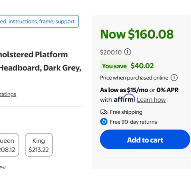Click the $40.02 savings amount
The height and width of the screenshot is (191, 191).
pyautogui.click(x=142, y=66)
